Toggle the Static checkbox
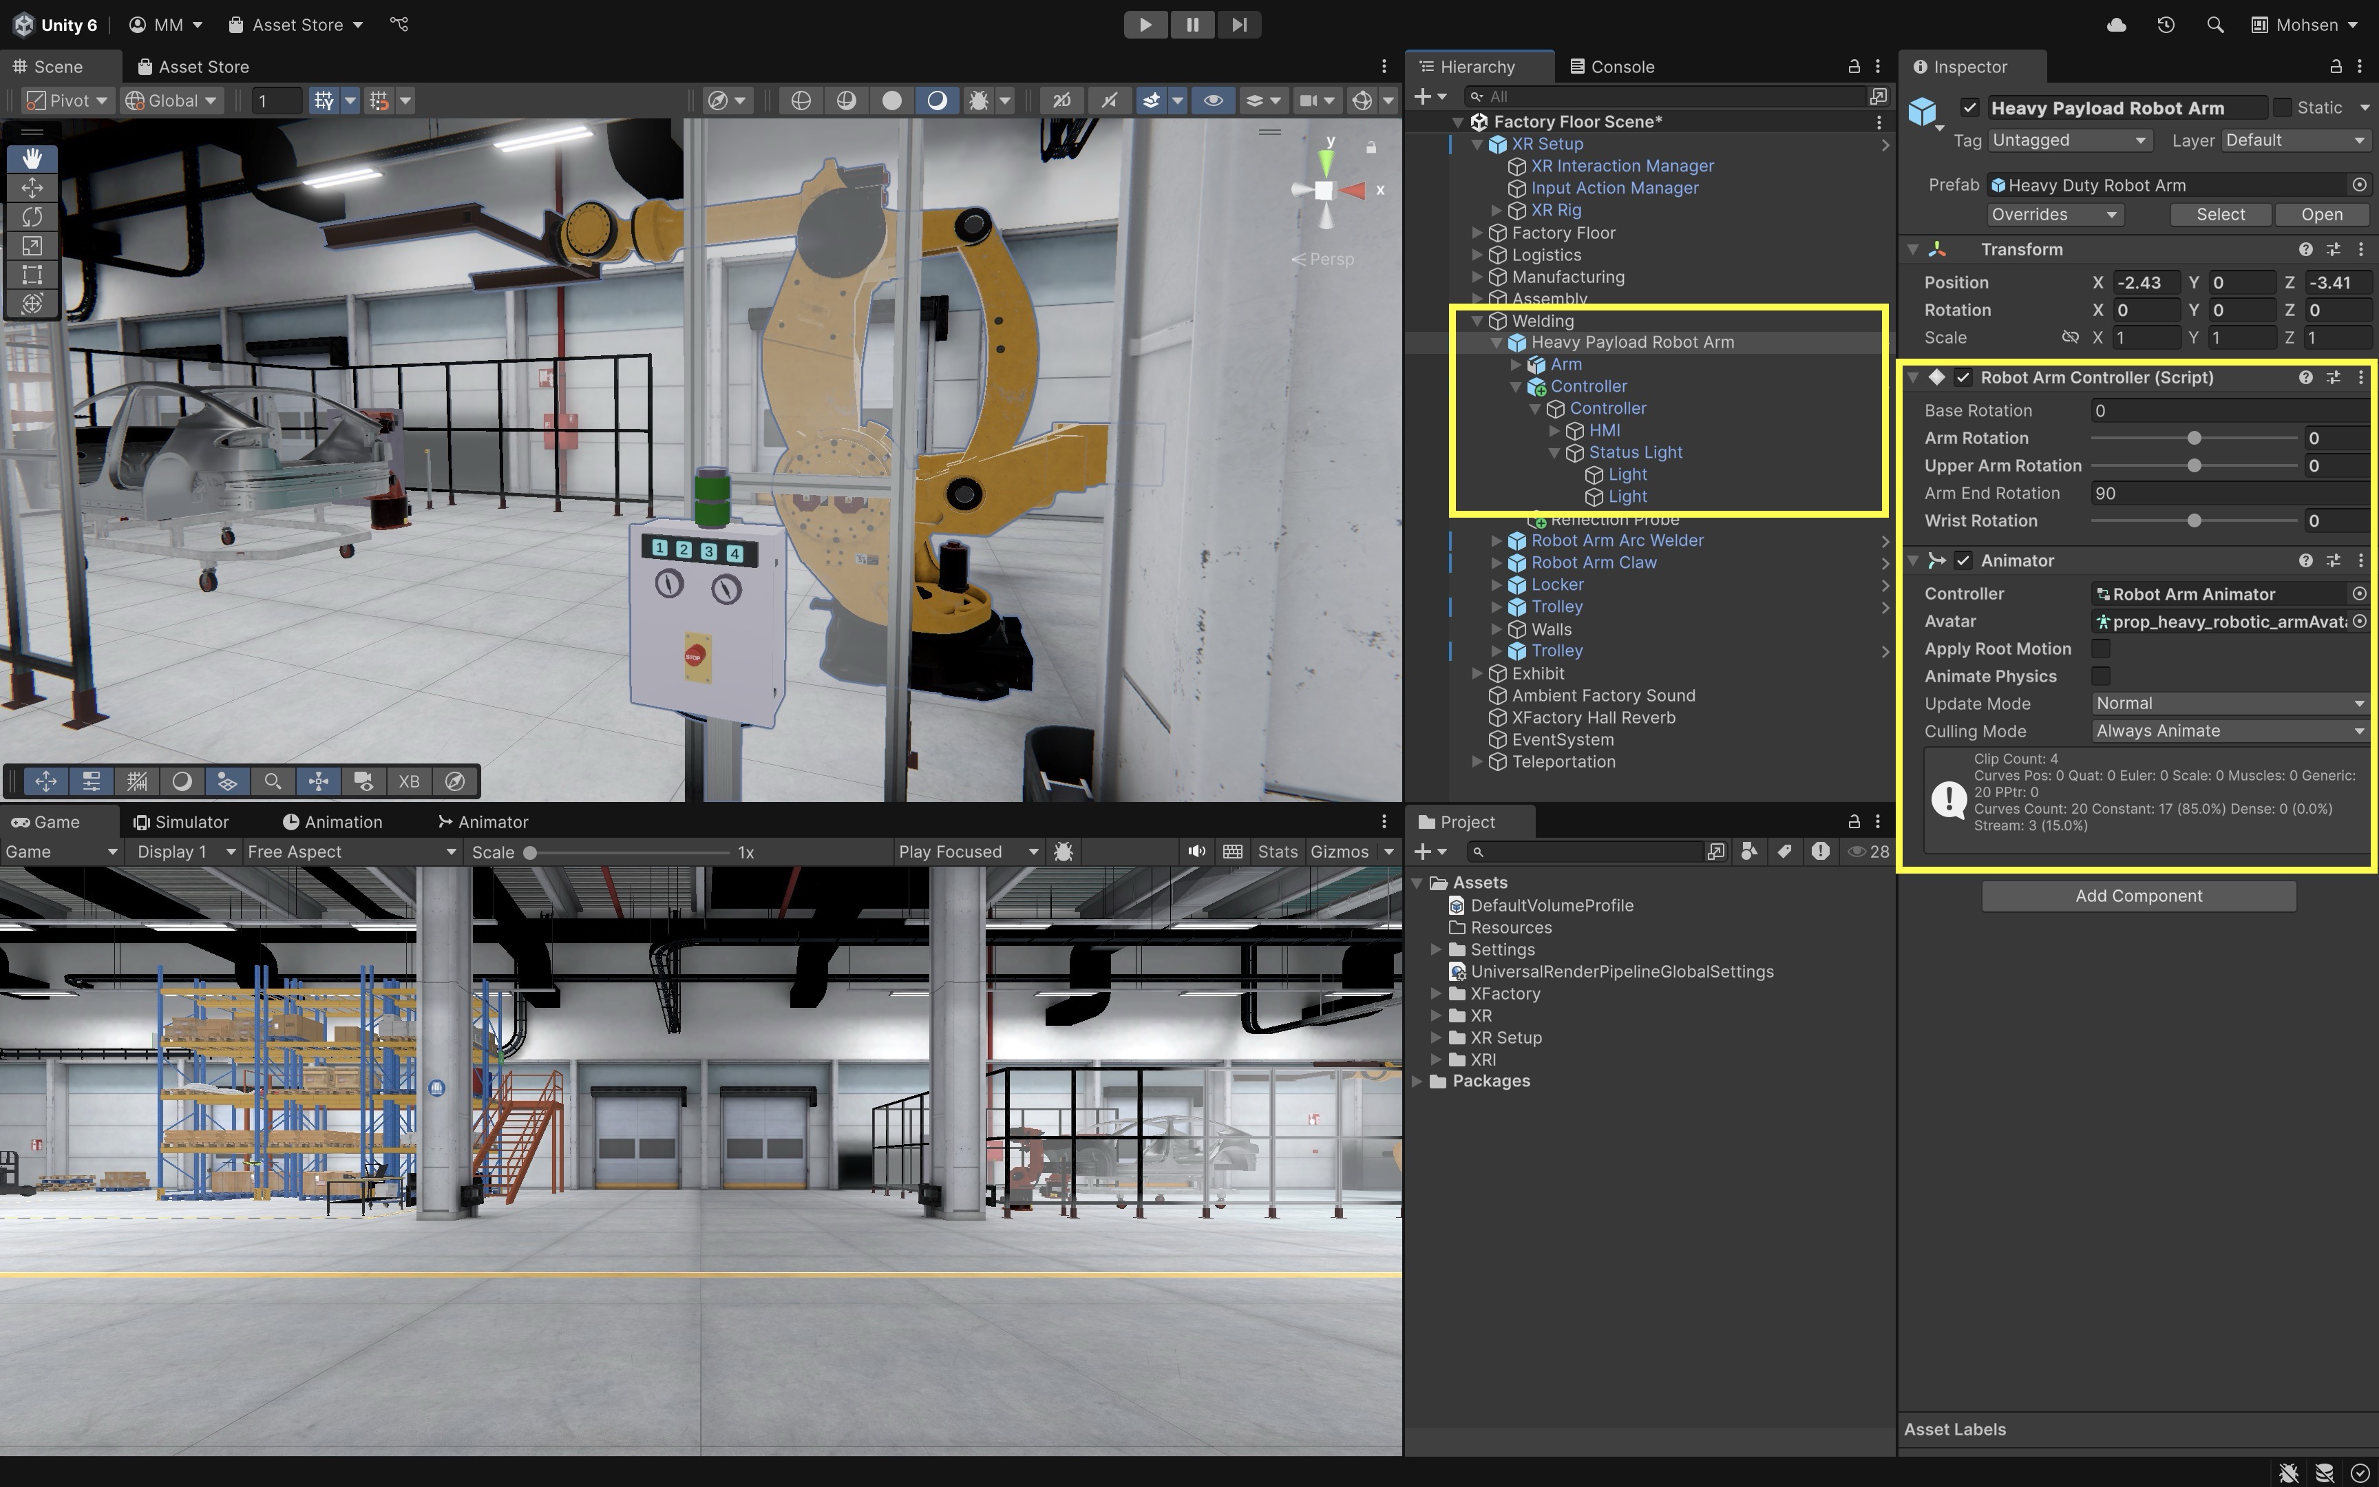This screenshot has width=2379, height=1487. 2282,107
